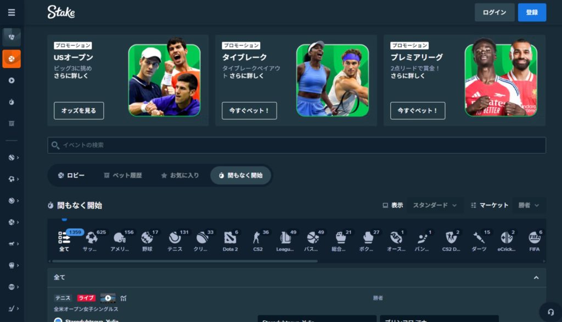Image resolution: width=562 pixels, height=322 pixels.
Task: Click the tiebreak tennis promo image
Action: [x=333, y=78]
